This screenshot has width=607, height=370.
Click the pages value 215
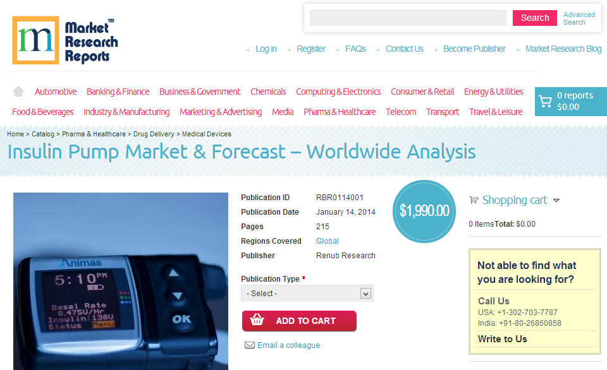pyautogui.click(x=323, y=227)
